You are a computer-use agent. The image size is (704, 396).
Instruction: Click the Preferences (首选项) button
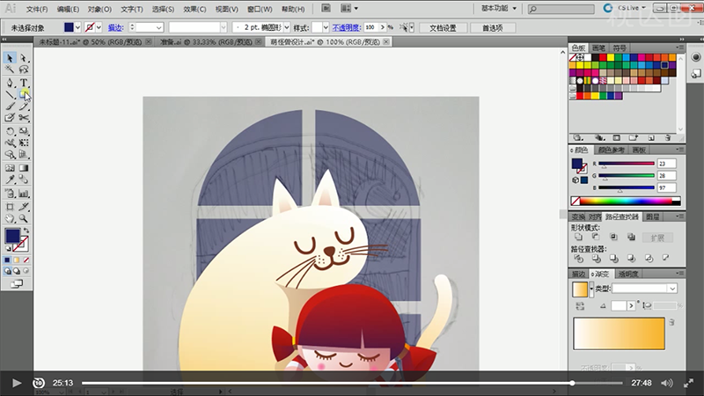tap(493, 28)
